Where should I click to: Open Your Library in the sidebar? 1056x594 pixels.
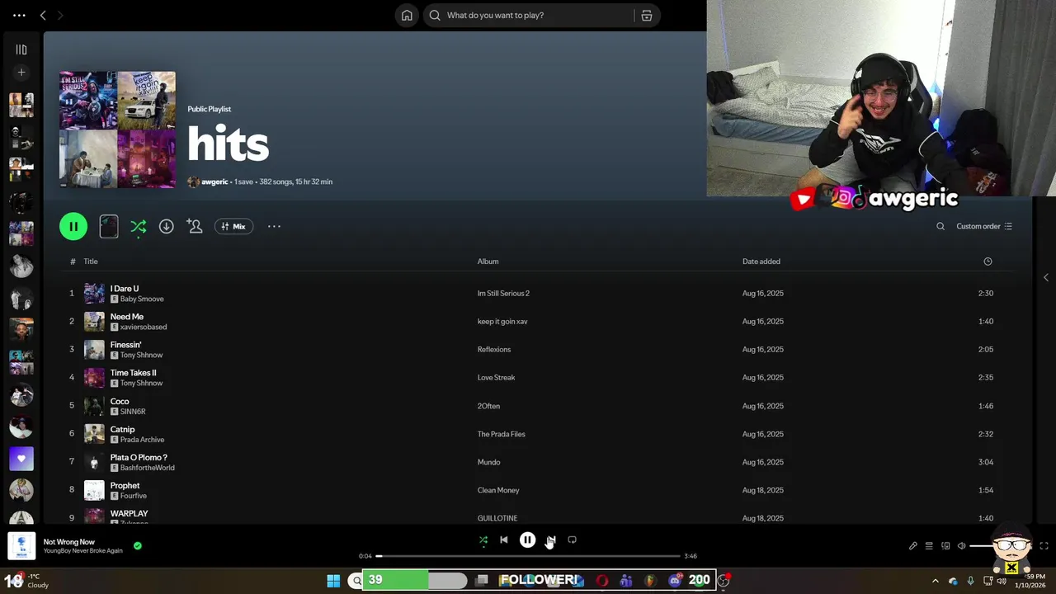pos(21,49)
